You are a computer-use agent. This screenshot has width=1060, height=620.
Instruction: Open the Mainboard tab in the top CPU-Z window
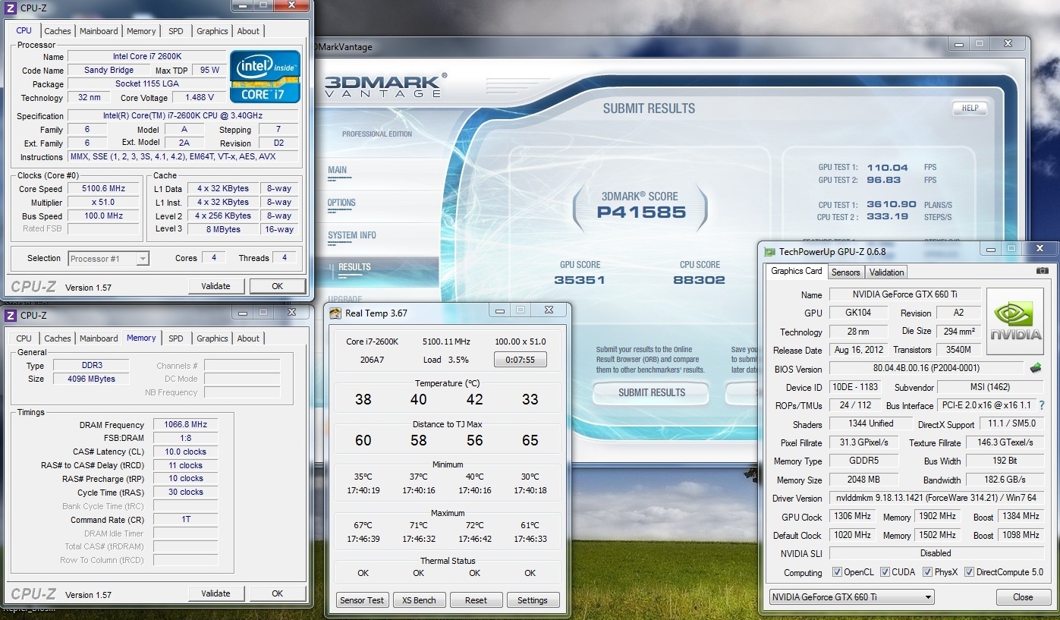point(99,31)
